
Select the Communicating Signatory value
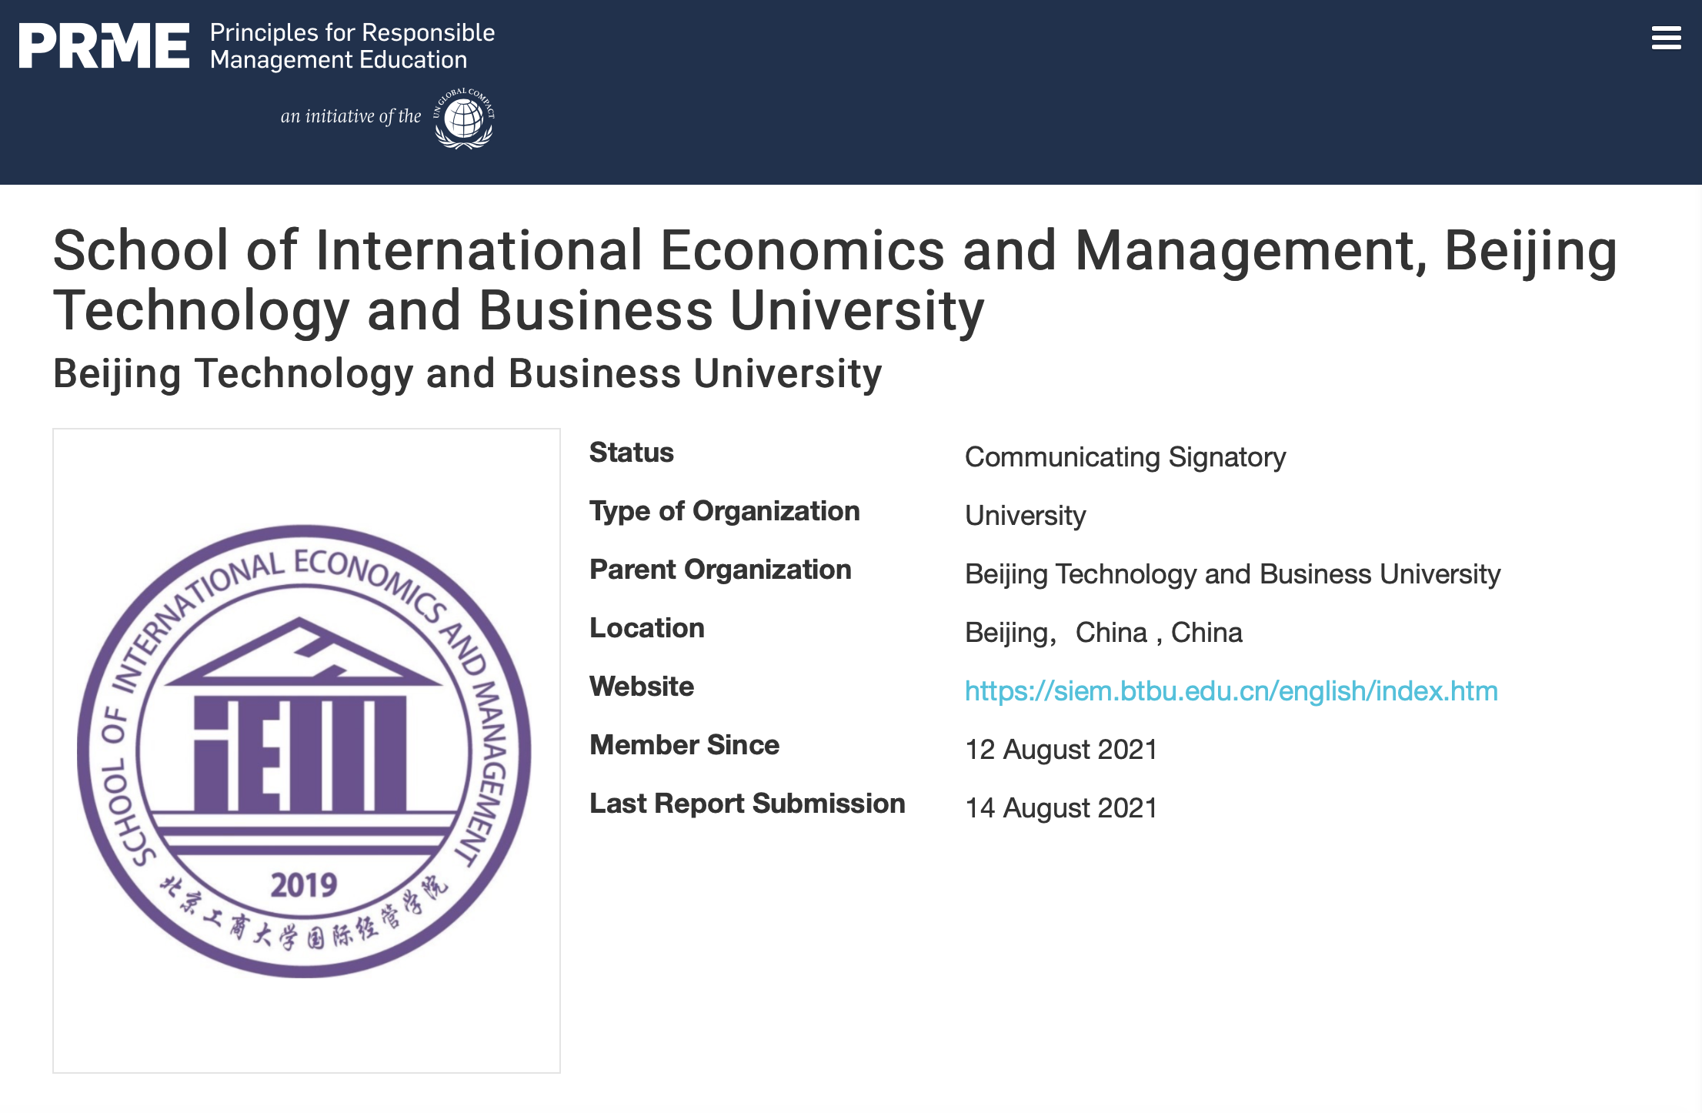pos(1125,457)
